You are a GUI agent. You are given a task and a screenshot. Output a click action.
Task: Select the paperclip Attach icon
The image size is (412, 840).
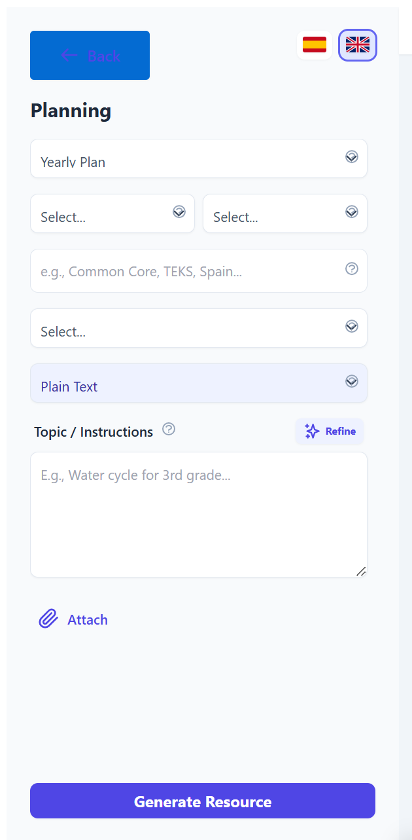coord(47,618)
